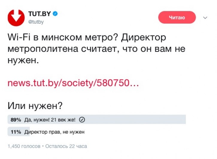Expand the tweet options chevron

tap(205, 18)
